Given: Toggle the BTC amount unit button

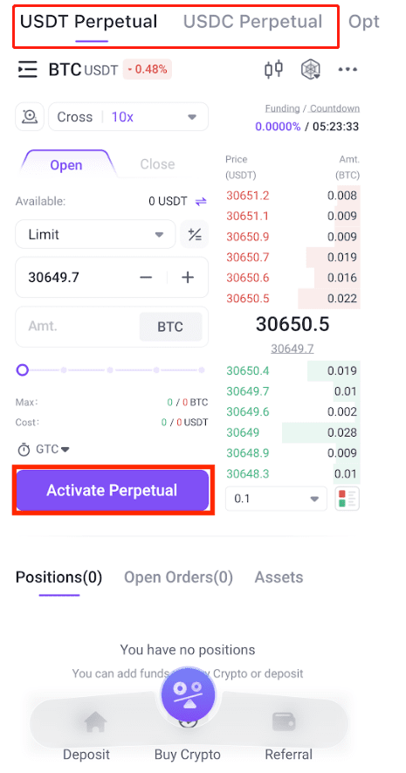Looking at the screenshot, I should 170,327.
